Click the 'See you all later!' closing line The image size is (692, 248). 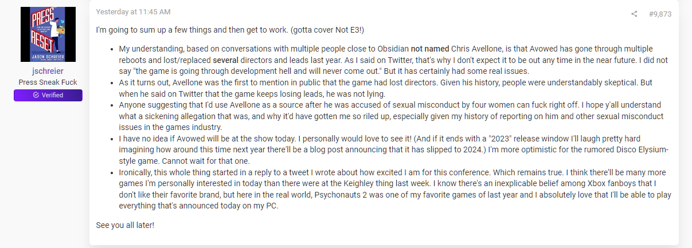click(x=125, y=225)
